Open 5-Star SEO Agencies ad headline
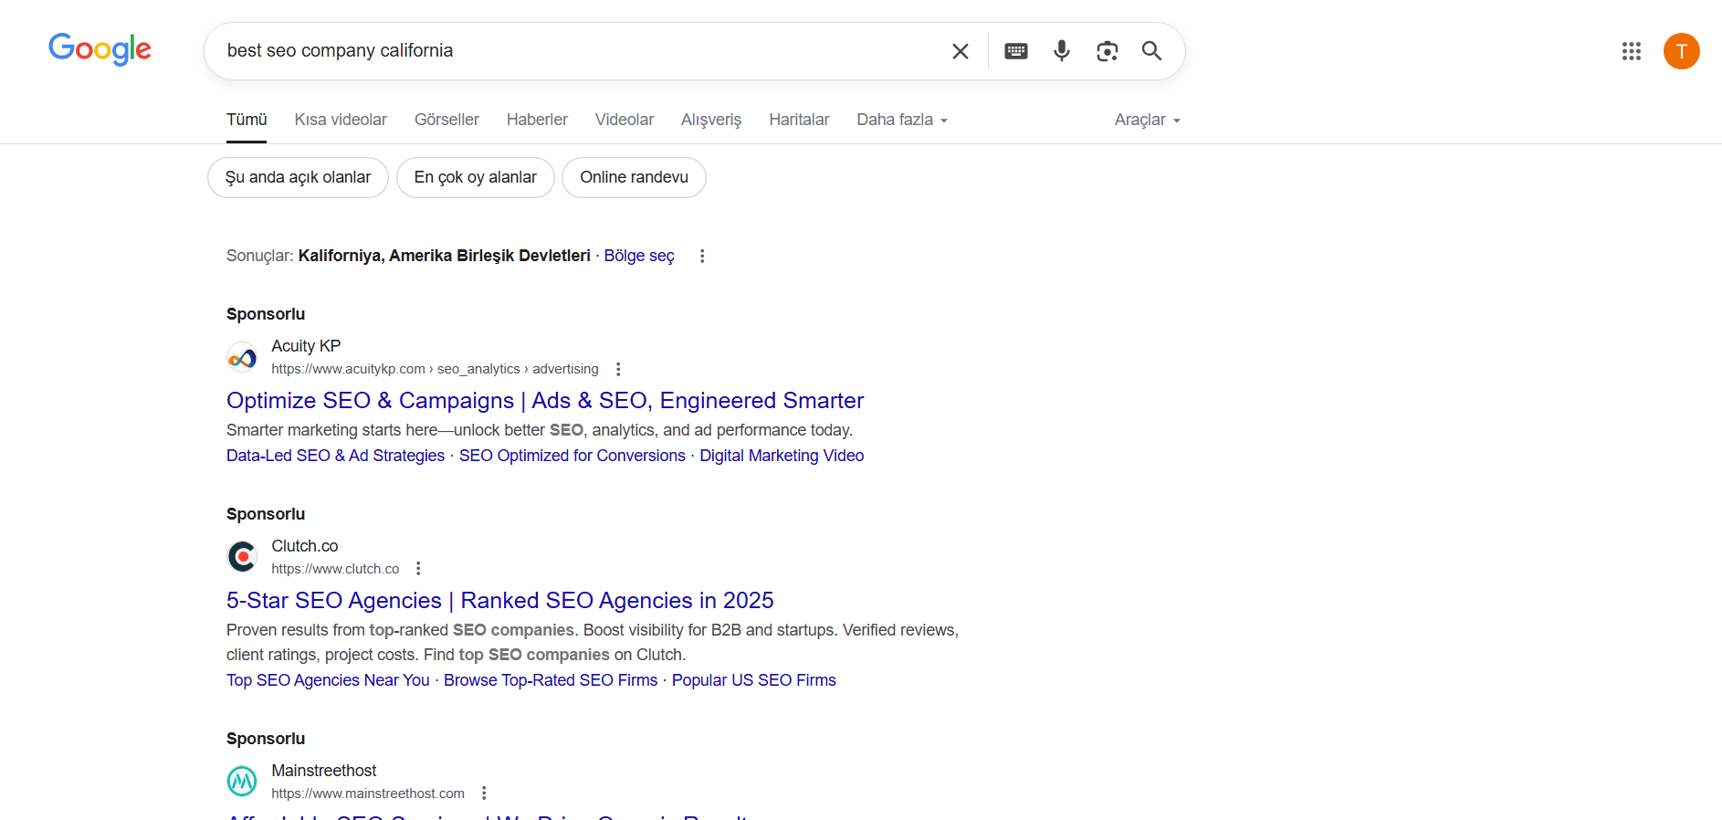The image size is (1722, 820). tap(500, 601)
